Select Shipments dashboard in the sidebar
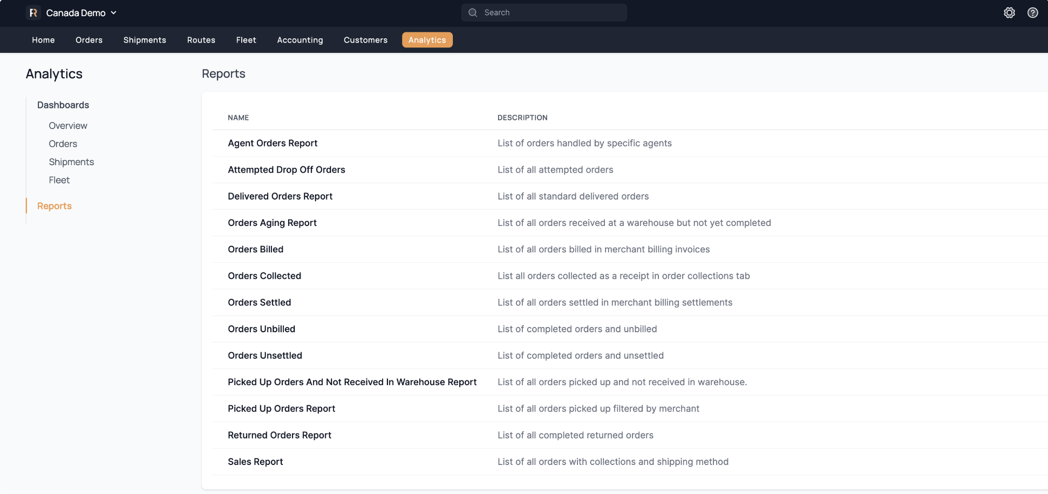Screen dimensions: 1048x494 click(x=71, y=162)
